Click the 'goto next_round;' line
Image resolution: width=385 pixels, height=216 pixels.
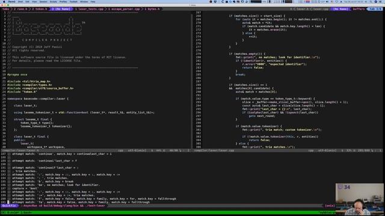click(x=262, y=116)
